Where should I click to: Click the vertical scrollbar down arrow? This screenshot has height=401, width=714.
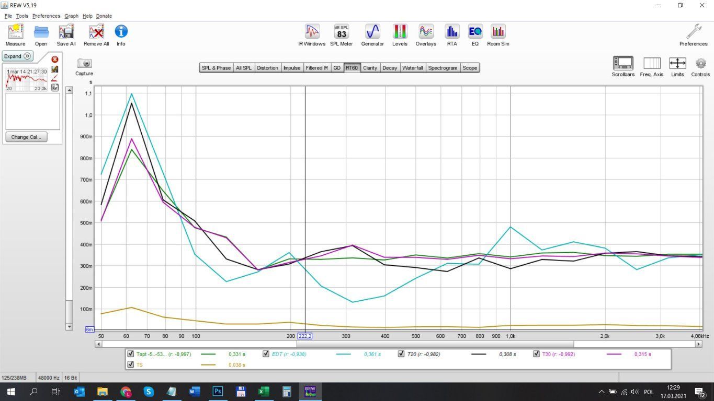69,326
